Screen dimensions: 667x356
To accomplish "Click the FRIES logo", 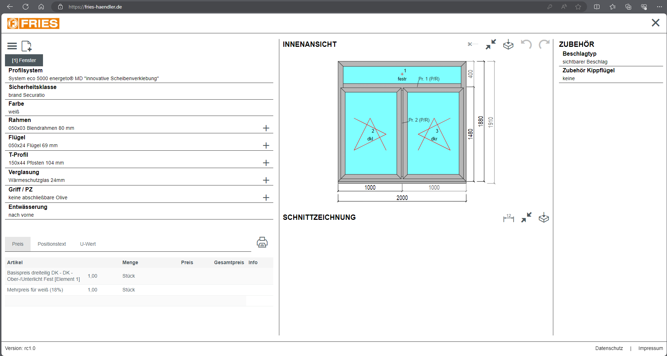I will [x=33, y=23].
